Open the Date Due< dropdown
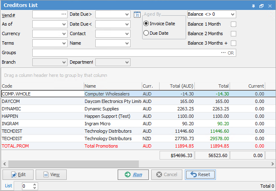This screenshot has height=191, width=276. (x=127, y=24)
